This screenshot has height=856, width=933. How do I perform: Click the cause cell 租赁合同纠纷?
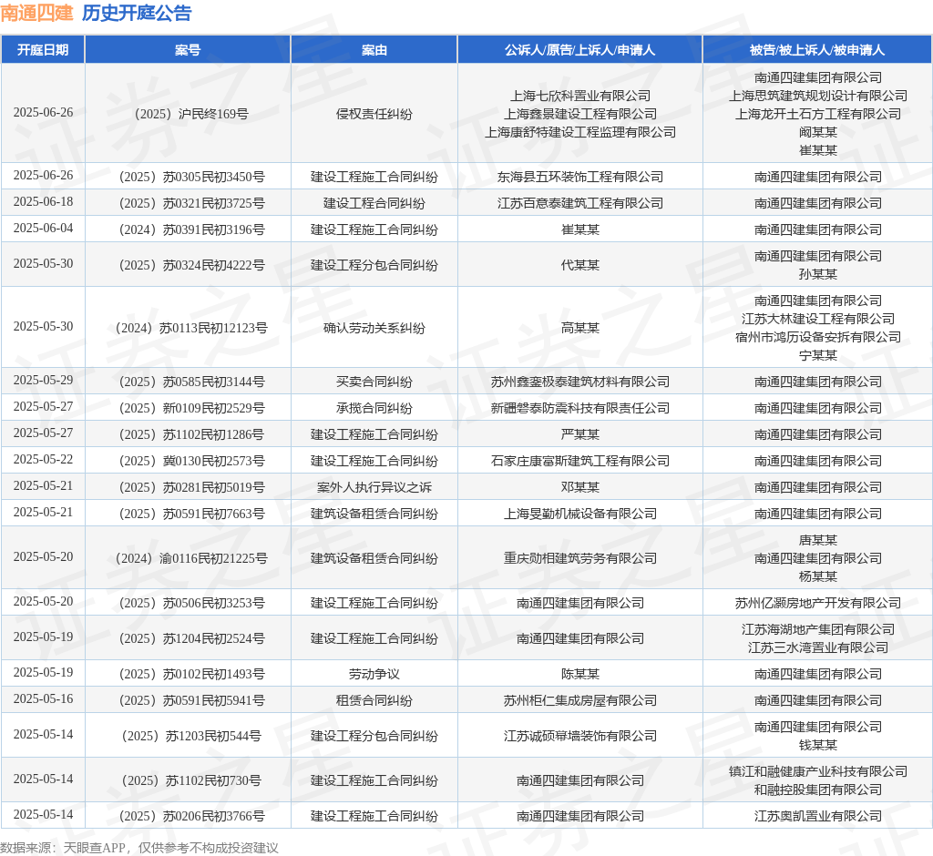[x=374, y=700]
